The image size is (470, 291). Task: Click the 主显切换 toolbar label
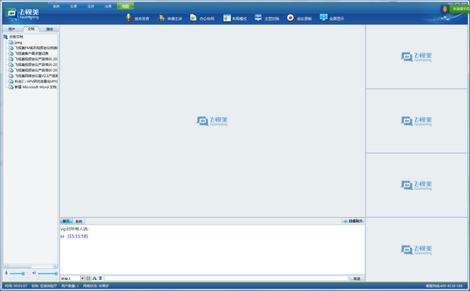[x=271, y=19]
